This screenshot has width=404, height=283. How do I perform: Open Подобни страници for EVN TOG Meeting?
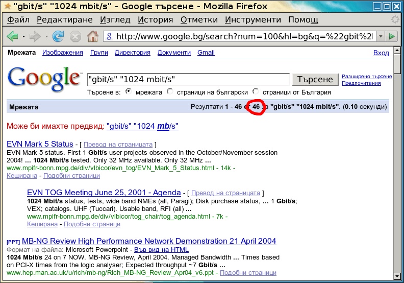[92, 224]
